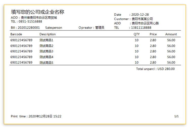The image size is (190, 129).
Task: Click the Price column header
Action: 153,34
